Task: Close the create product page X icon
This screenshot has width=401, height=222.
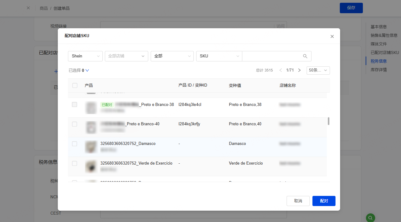Action: tap(28, 8)
